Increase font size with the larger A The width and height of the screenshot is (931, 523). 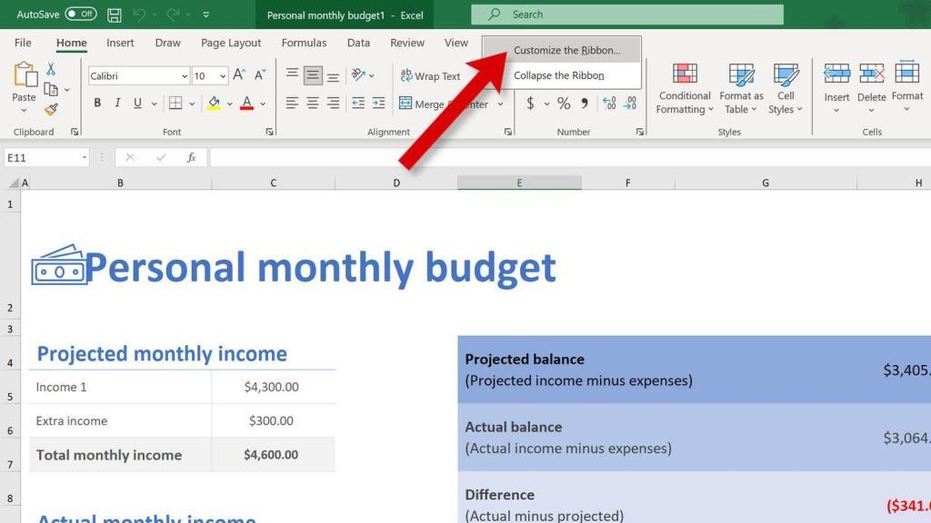[x=239, y=75]
